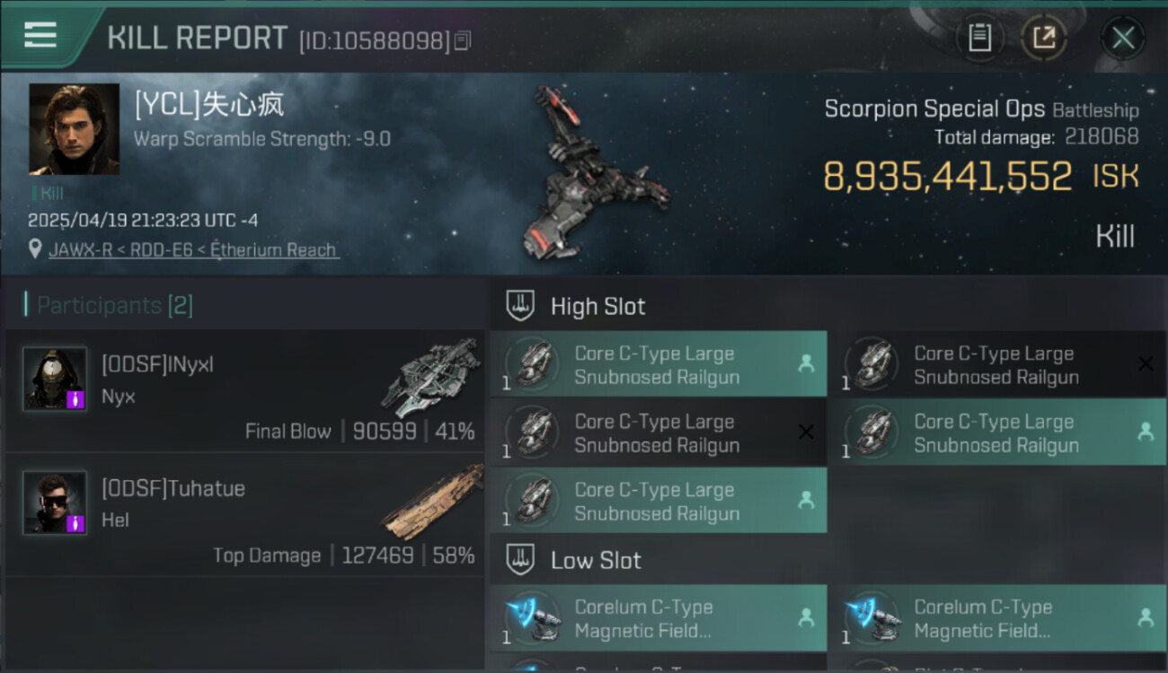This screenshot has height=673, width=1168.
Task: Click the Tuhatue Top Damage participant row
Action: pos(244,514)
